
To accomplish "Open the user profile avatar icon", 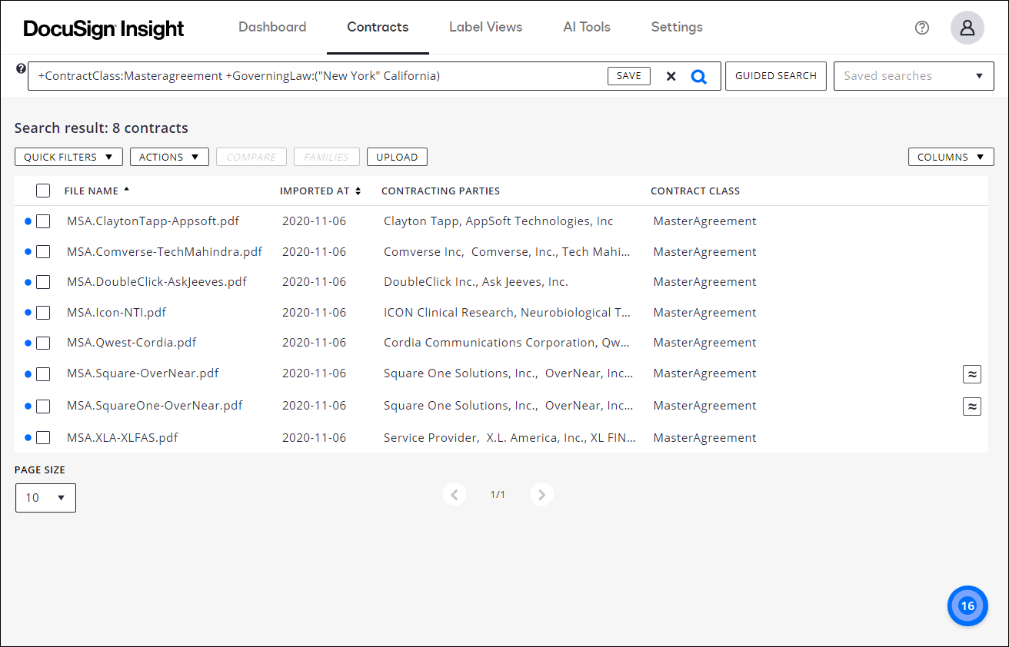I will coord(967,27).
